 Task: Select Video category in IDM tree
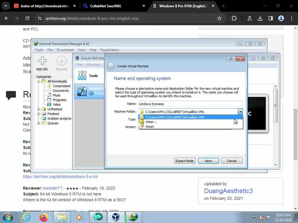[57, 105]
